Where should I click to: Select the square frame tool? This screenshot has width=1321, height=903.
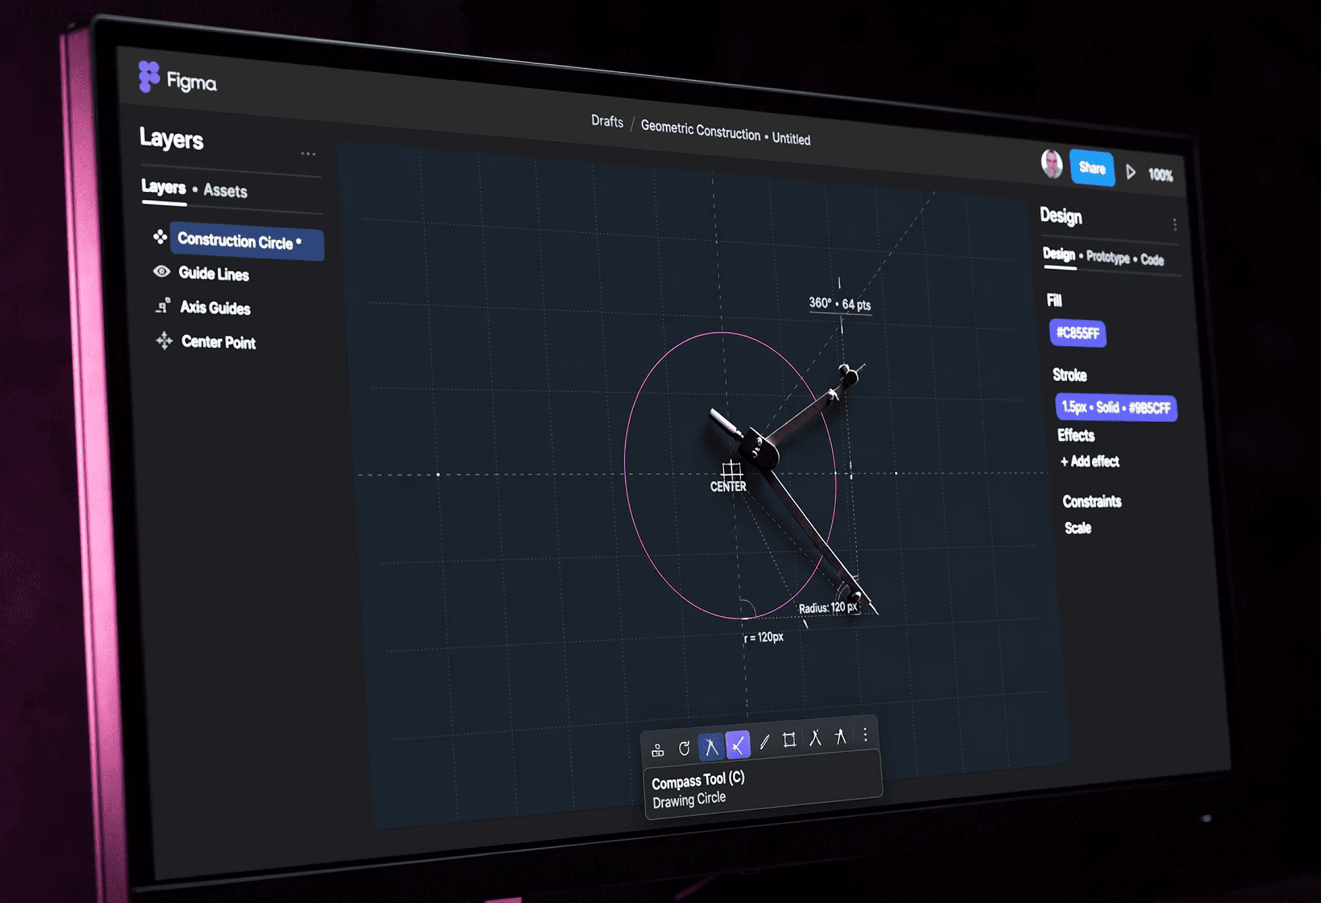[x=789, y=740]
